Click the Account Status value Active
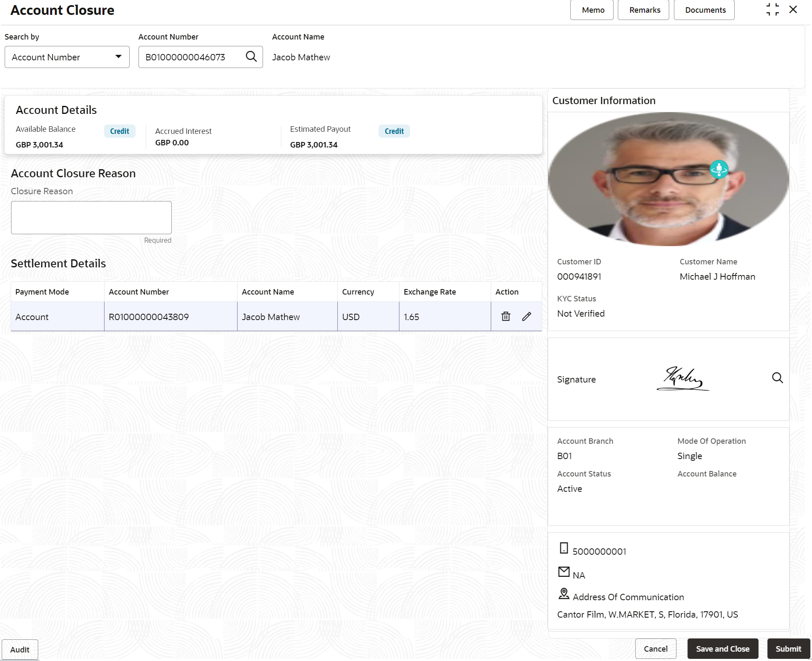 click(569, 488)
